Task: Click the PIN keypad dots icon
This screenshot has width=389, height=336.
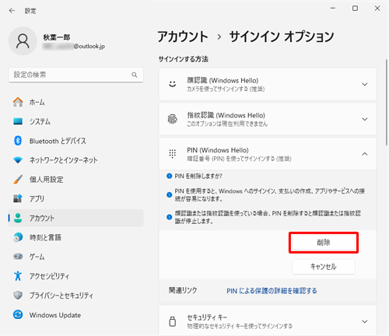Action: click(173, 154)
